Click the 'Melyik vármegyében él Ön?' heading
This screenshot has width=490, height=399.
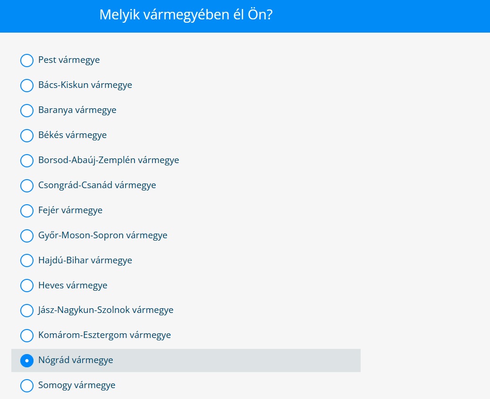tap(186, 15)
